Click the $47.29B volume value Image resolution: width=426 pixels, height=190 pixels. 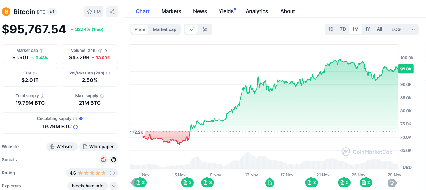click(79, 58)
